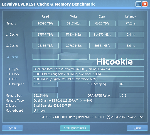Click the Save button
The width and height of the screenshot is (150, 135).
13,128
